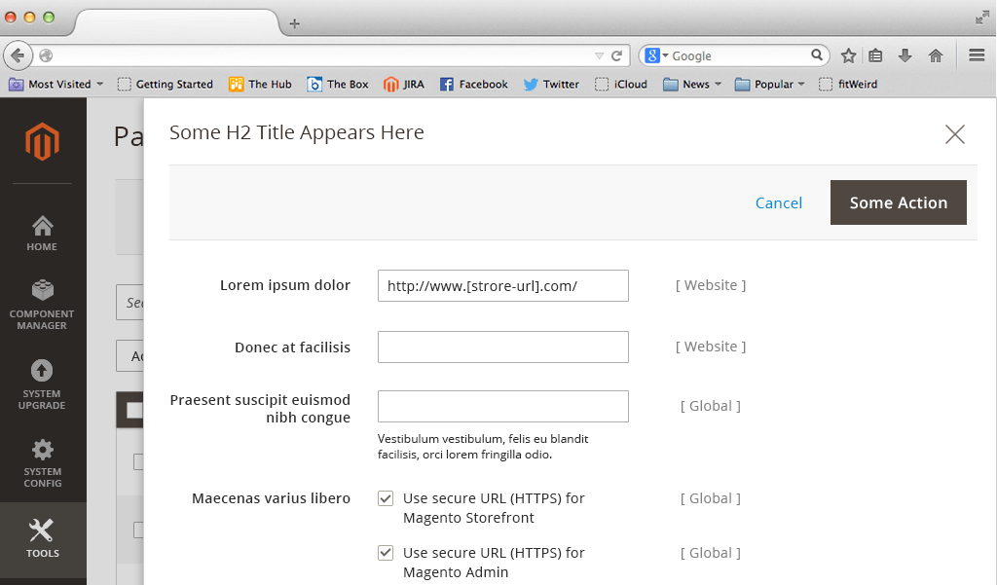Open Component Manager from the sidebar
Image resolution: width=997 pixels, height=585 pixels.
click(x=42, y=302)
